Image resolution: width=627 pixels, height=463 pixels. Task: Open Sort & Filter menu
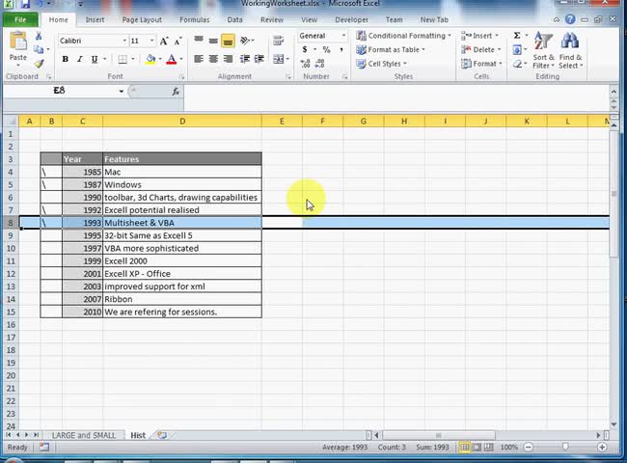(543, 50)
